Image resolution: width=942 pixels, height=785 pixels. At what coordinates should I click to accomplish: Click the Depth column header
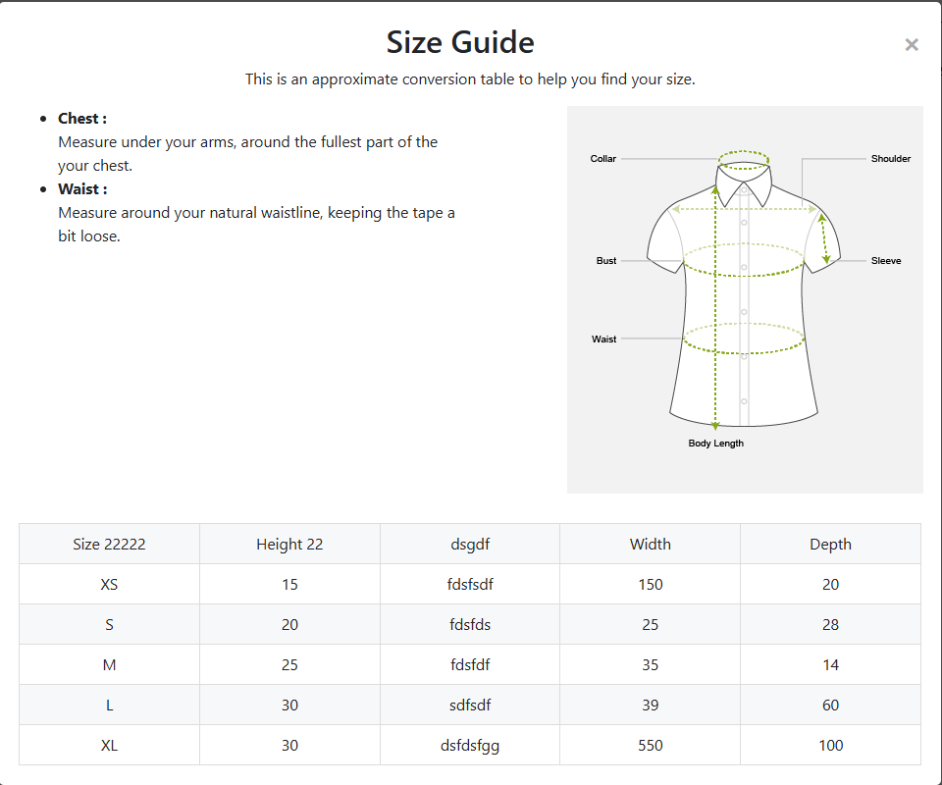tap(830, 544)
